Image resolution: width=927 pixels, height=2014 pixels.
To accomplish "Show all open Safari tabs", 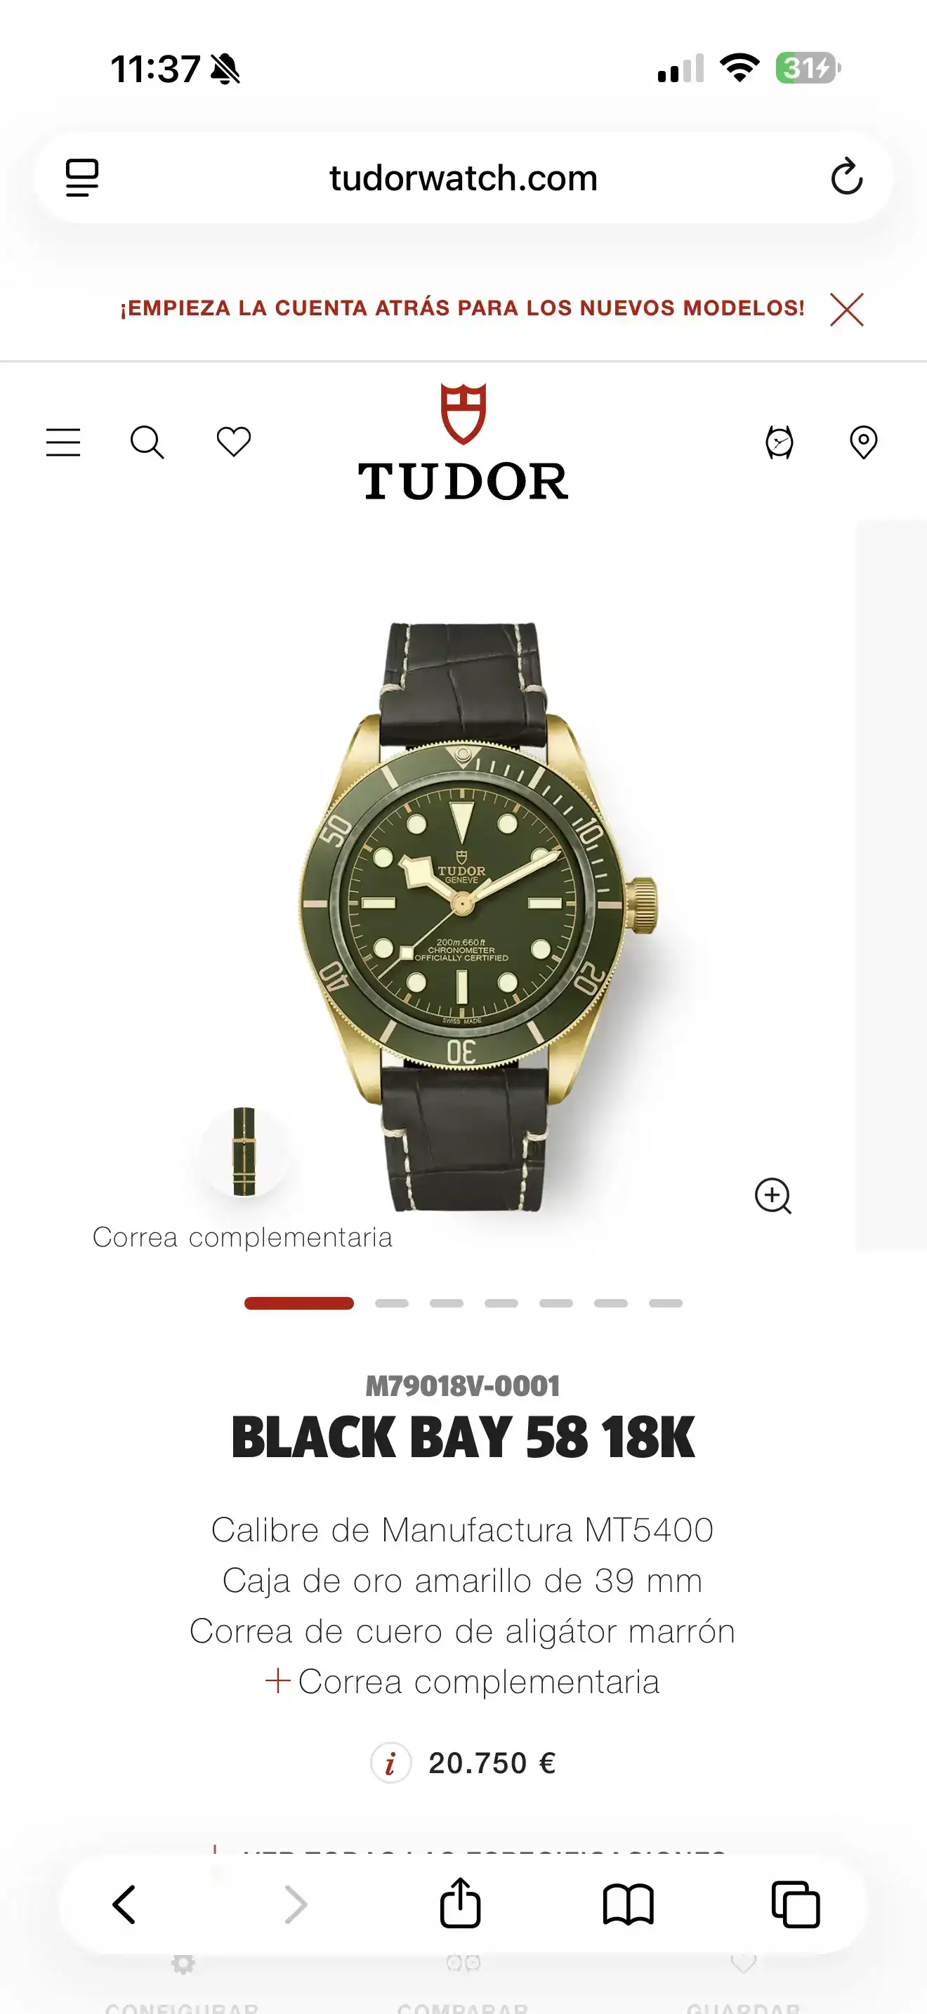I will tap(796, 1904).
